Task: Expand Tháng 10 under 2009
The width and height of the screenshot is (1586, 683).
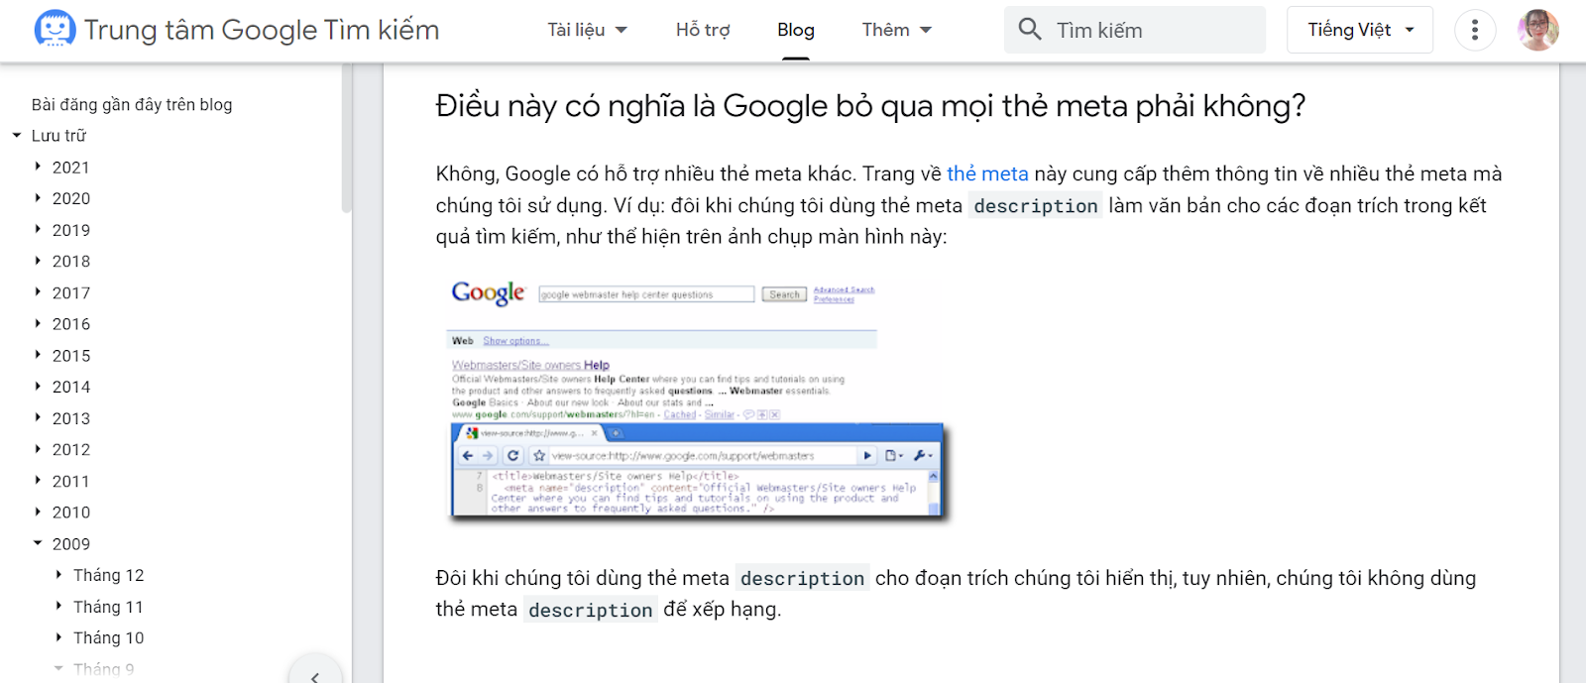Action: 58,637
